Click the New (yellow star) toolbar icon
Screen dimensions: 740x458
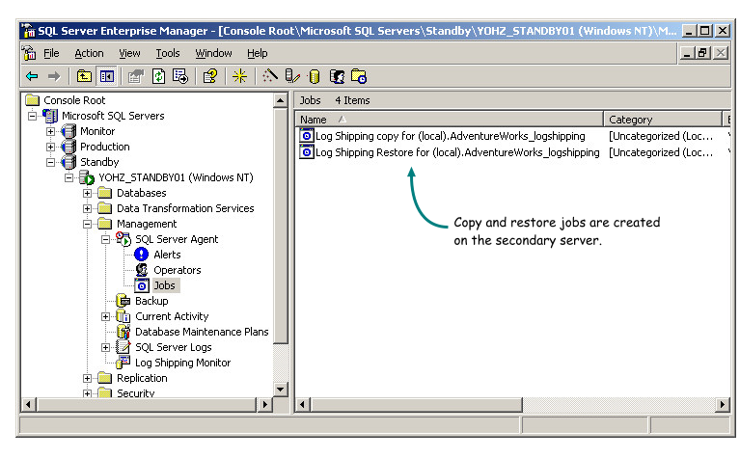click(239, 76)
